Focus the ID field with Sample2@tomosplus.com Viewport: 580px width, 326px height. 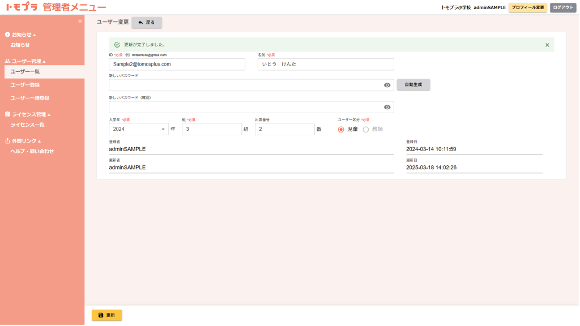[177, 64]
